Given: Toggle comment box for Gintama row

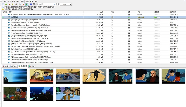Looking at the screenshot, I should 112,36.
